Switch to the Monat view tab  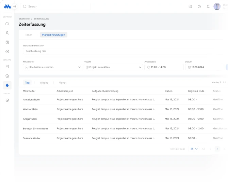click(62, 83)
